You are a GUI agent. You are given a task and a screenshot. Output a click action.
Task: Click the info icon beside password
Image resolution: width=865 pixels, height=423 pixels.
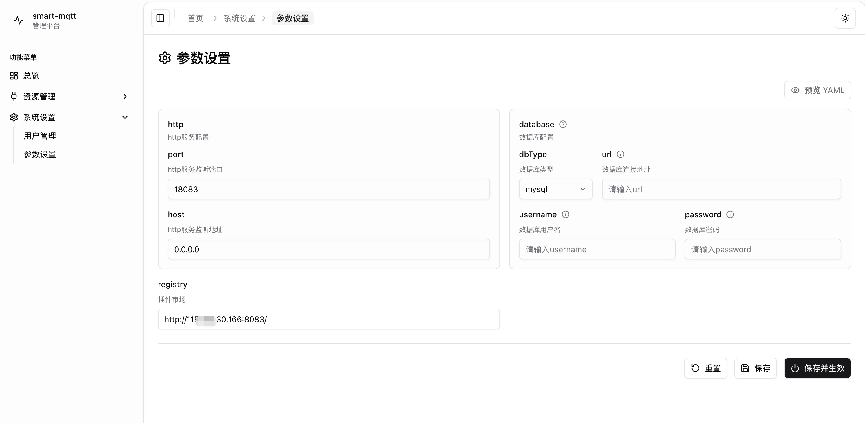click(x=730, y=214)
